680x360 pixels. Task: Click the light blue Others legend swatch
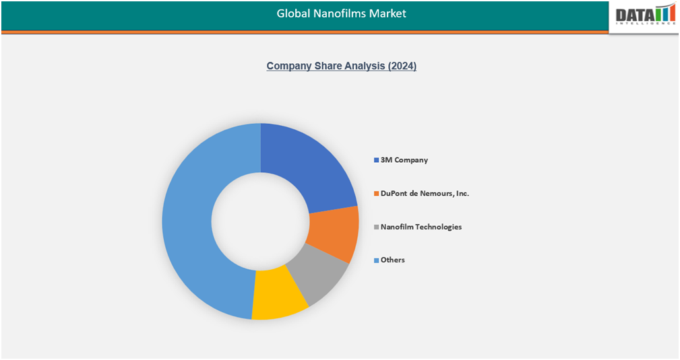[x=377, y=260]
